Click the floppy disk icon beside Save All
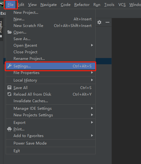The image size is (141, 164). pyautogui.click(x=9, y=88)
